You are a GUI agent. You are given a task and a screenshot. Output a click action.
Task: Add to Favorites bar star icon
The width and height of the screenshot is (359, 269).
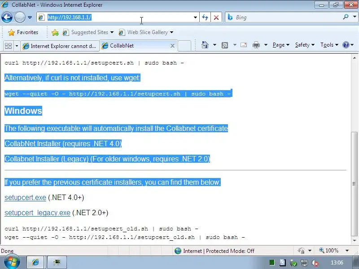pos(55,32)
